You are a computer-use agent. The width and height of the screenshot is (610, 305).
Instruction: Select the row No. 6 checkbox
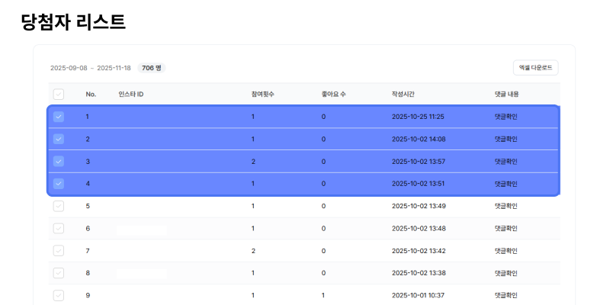pos(59,228)
